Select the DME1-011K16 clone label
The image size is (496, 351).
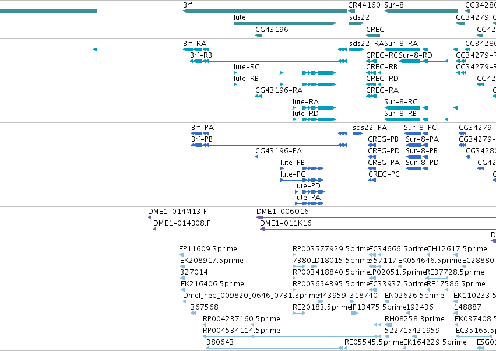pyautogui.click(x=286, y=223)
